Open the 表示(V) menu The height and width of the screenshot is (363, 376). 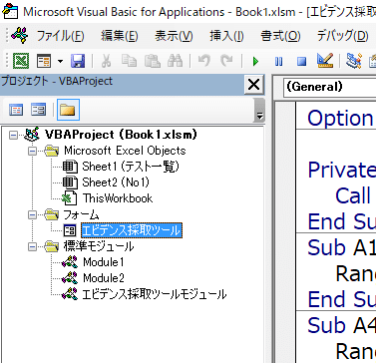[x=174, y=36]
